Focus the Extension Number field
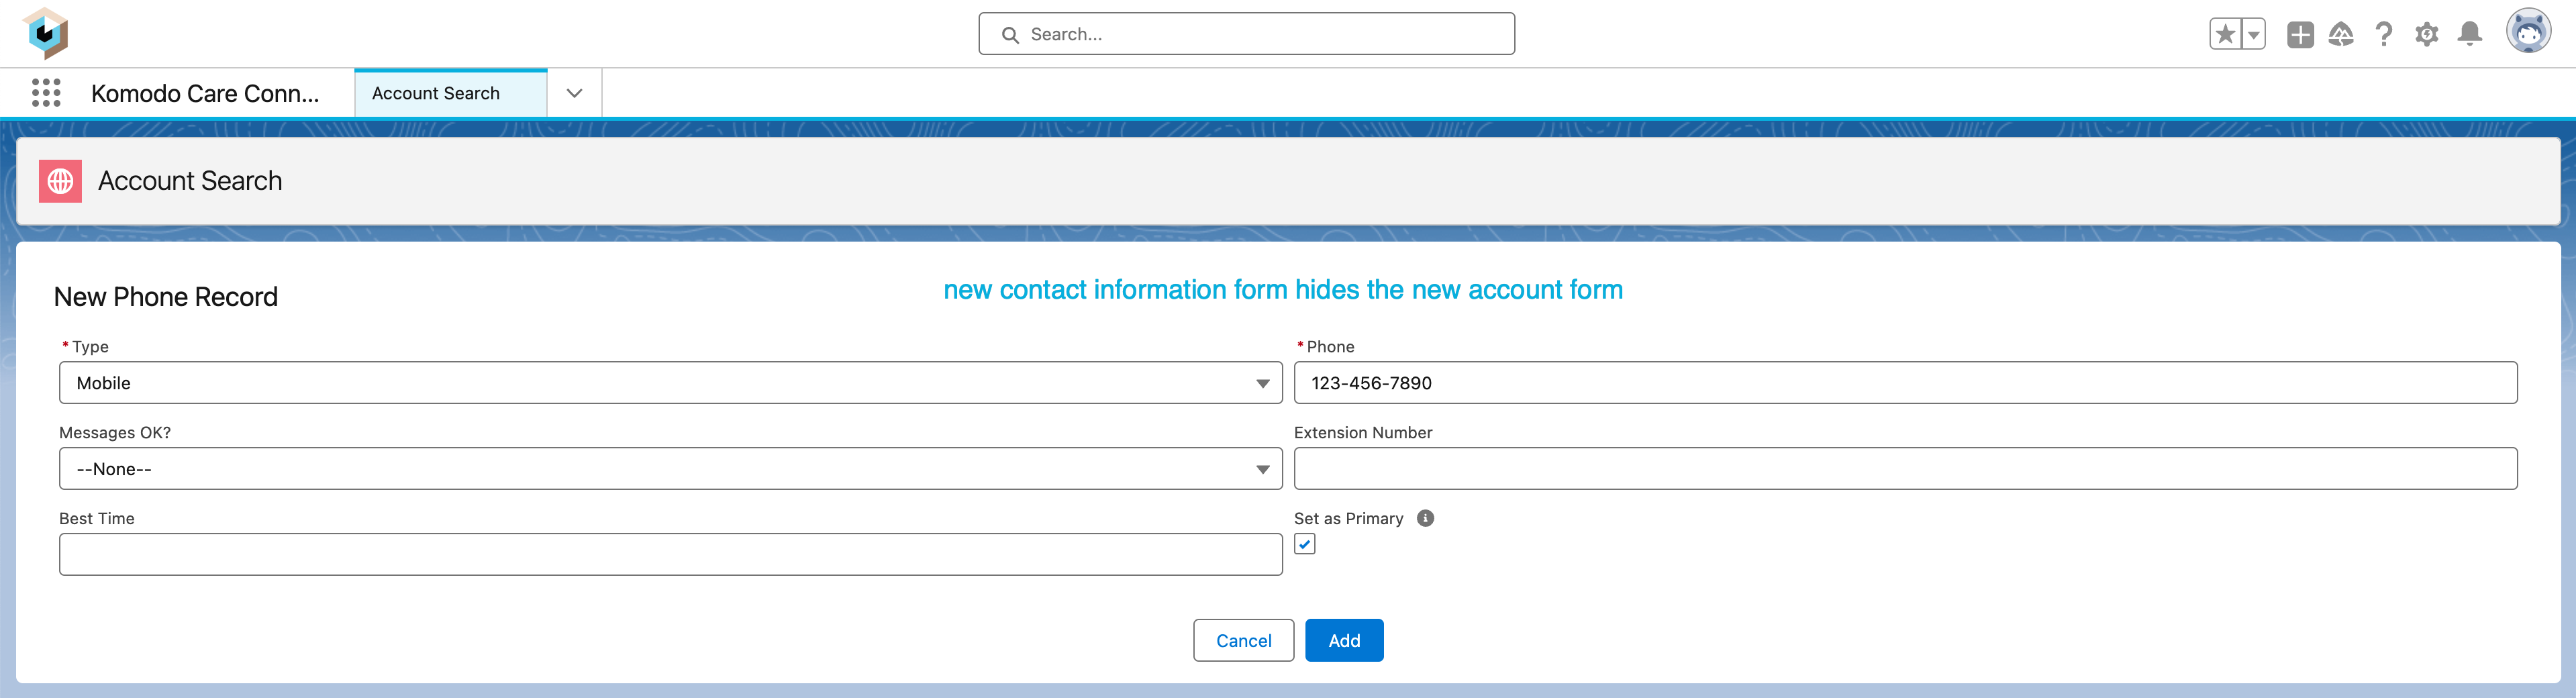This screenshot has width=2576, height=698. (1905, 469)
